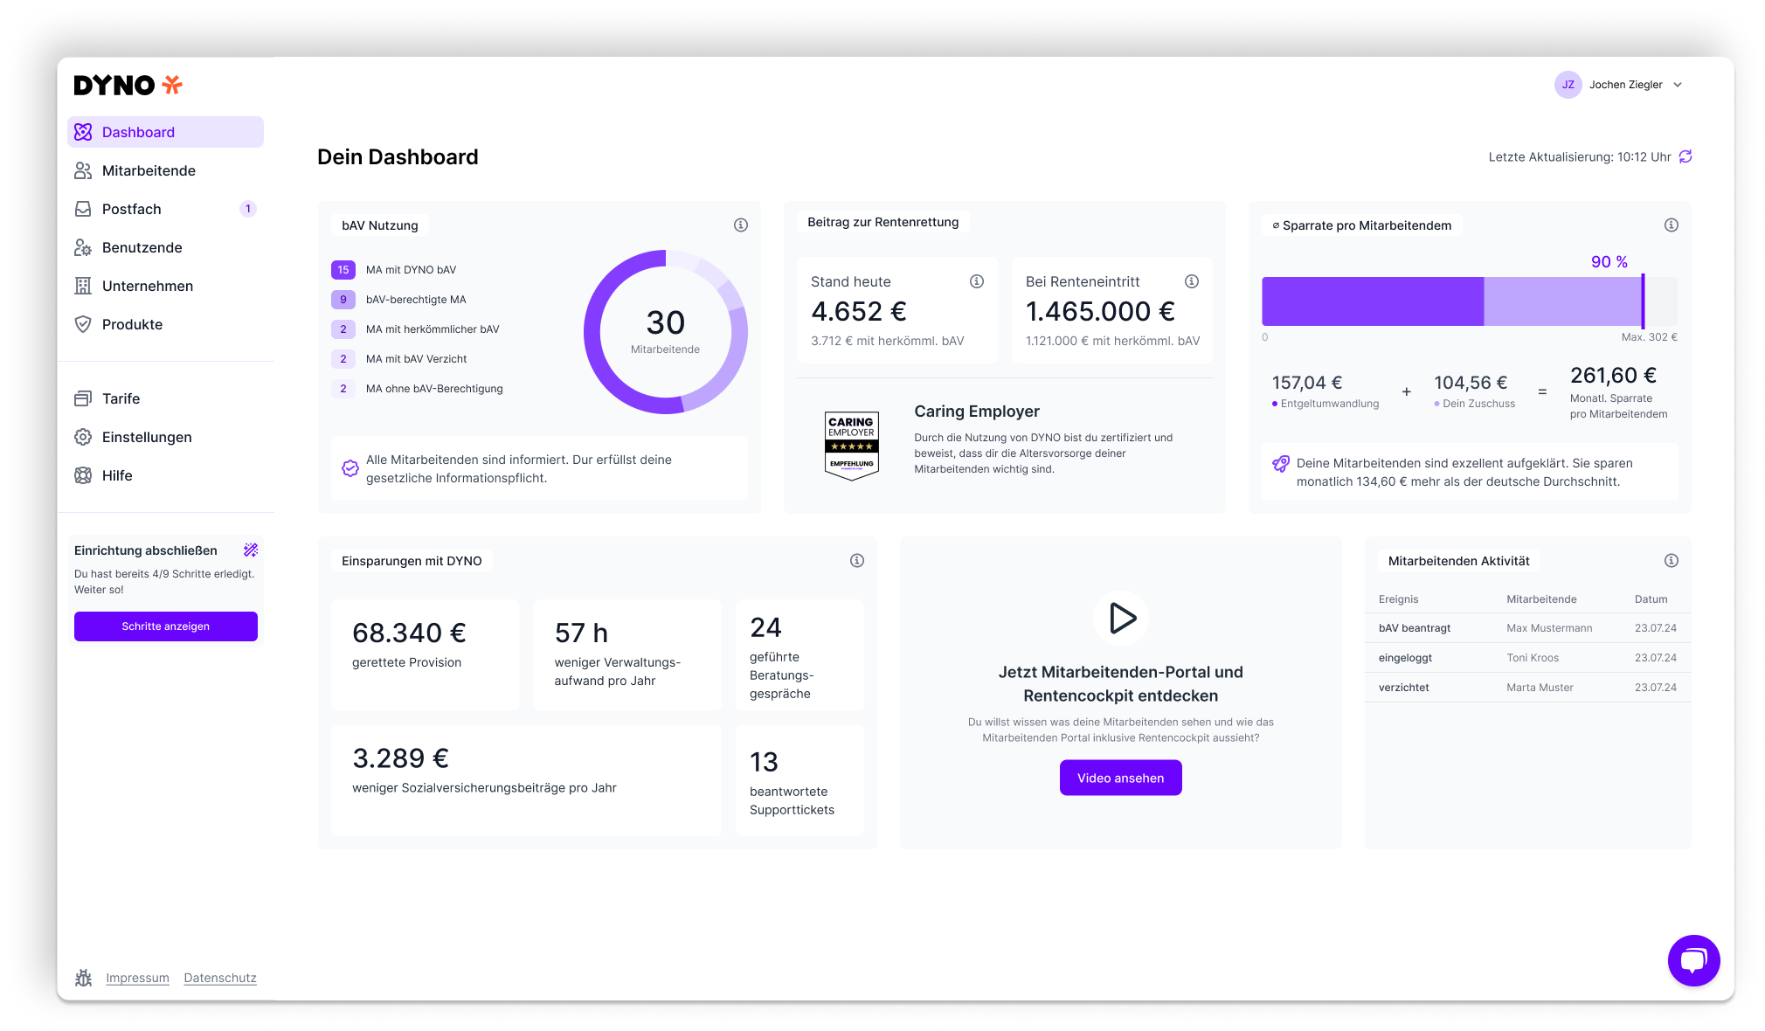This screenshot has width=1765, height=1031.
Task: Click info icon next to Bei Renteneintritt
Action: pos(1192,281)
